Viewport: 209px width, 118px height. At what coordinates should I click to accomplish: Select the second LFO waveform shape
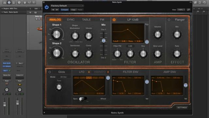[83, 78]
